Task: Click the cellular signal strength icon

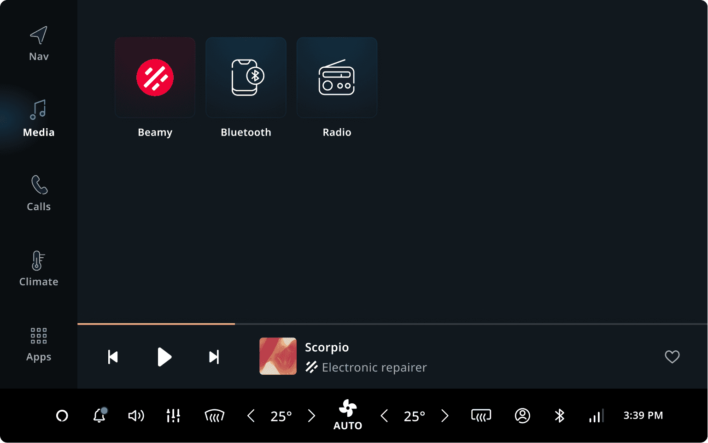Action: 597,416
